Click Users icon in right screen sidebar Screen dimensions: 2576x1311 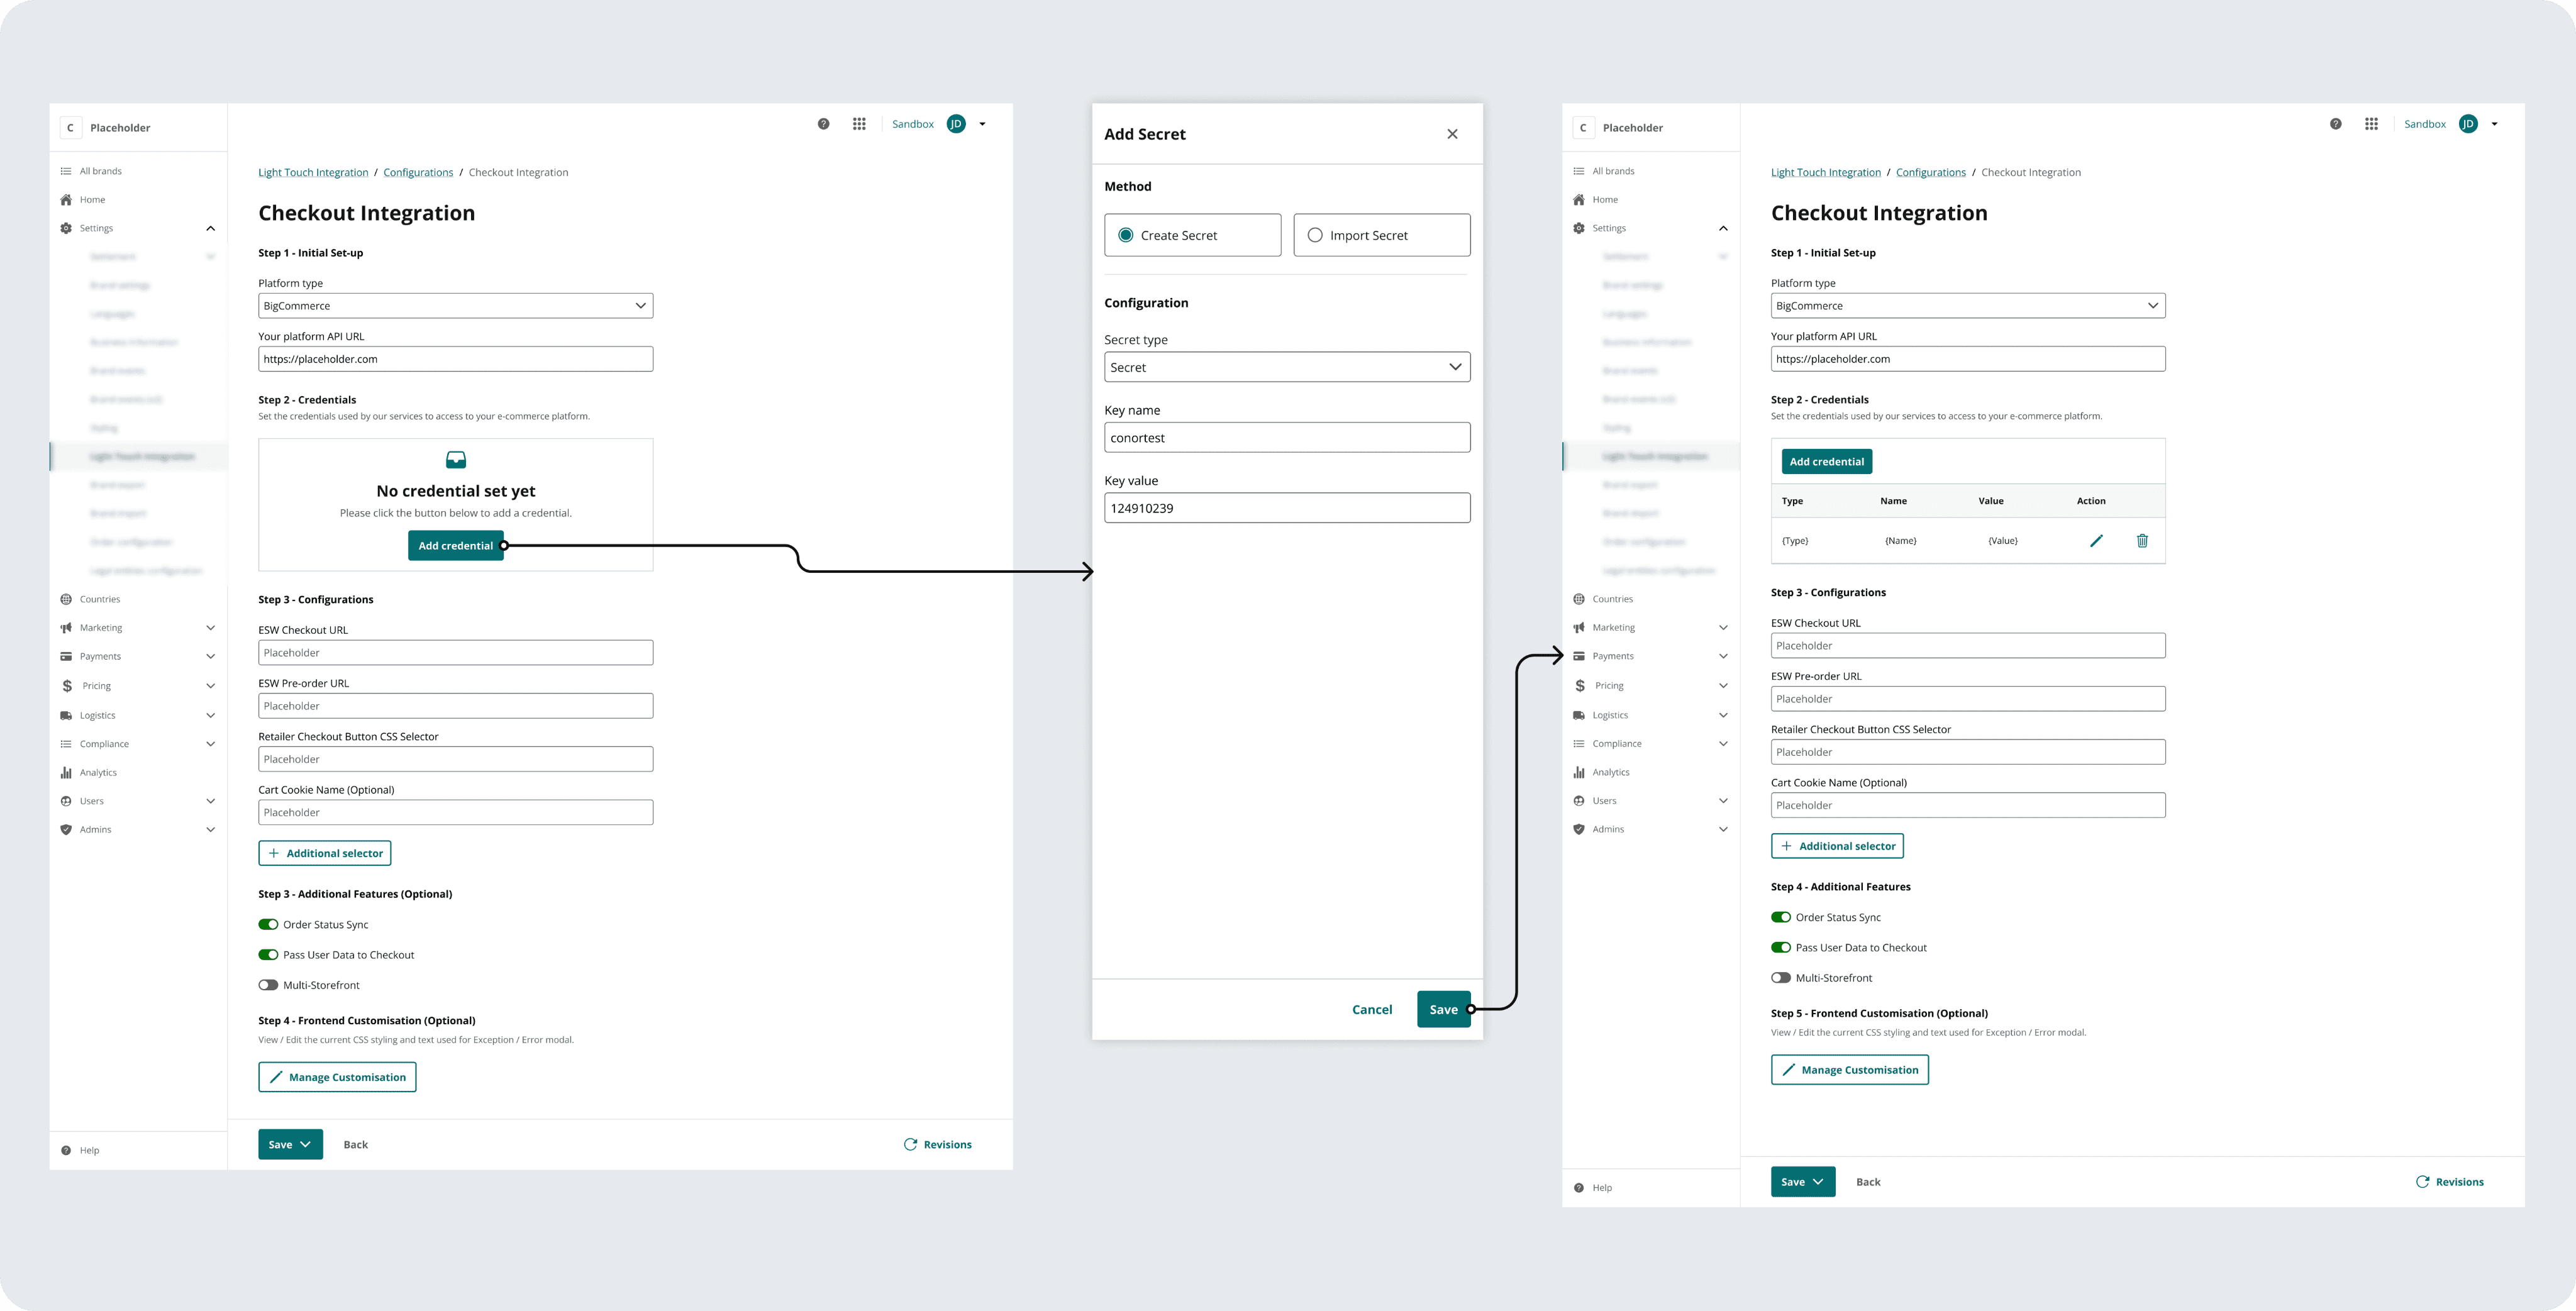pos(1578,801)
